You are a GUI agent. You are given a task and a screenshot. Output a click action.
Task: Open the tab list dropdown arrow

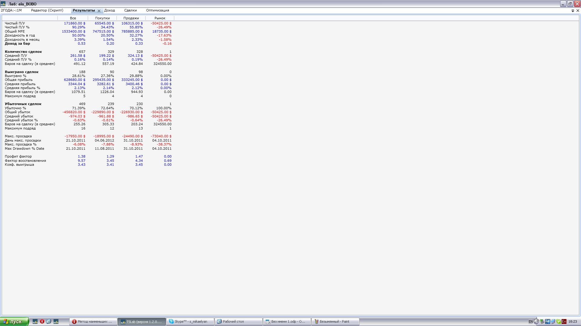pyautogui.click(x=573, y=11)
